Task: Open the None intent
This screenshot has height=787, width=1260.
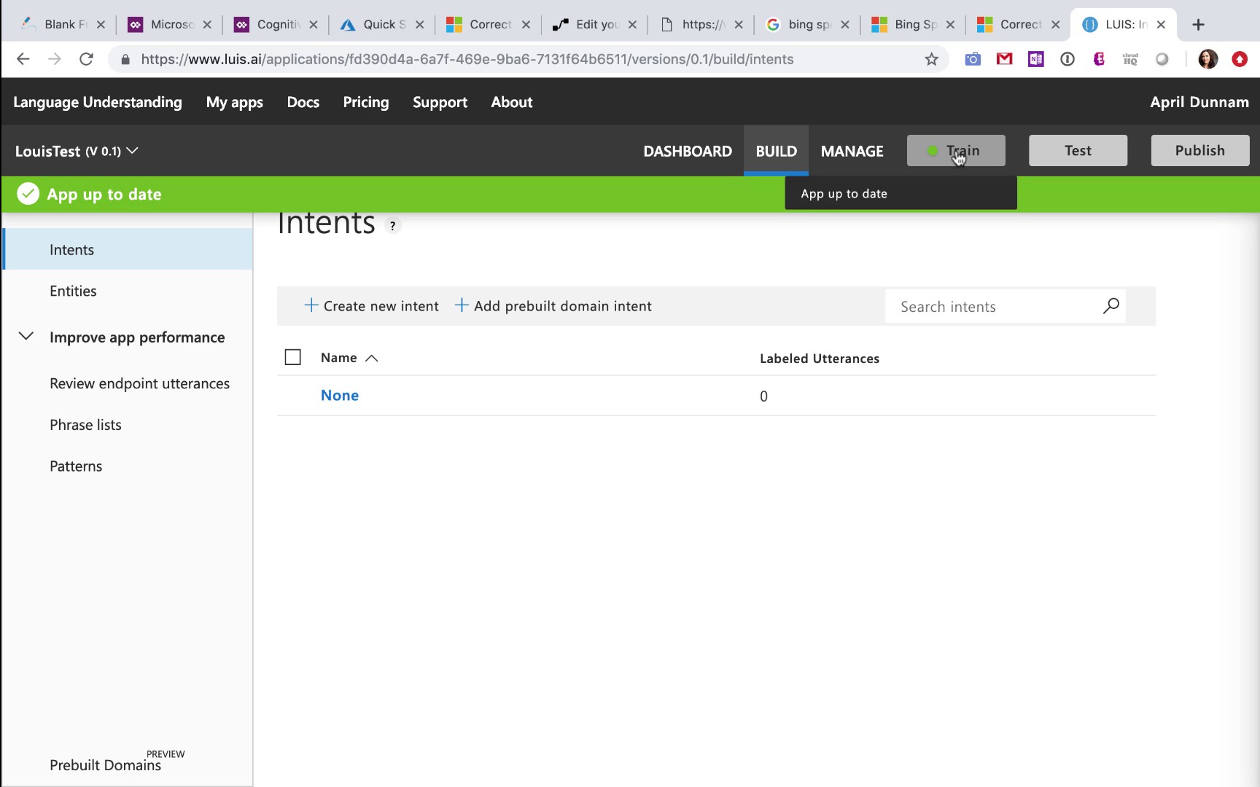Action: [x=340, y=395]
